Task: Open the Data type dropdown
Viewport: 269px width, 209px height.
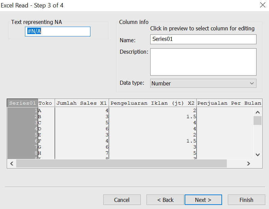Action: pyautogui.click(x=203, y=83)
